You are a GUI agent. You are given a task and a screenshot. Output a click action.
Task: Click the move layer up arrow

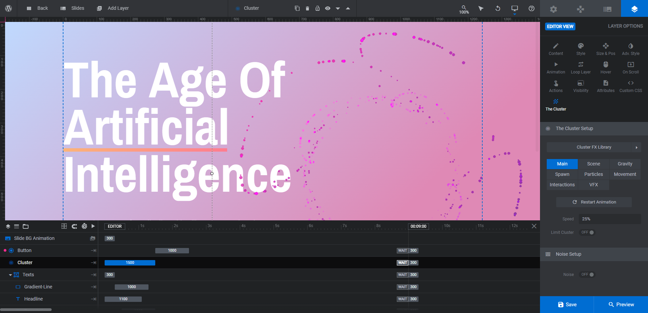[x=348, y=8]
